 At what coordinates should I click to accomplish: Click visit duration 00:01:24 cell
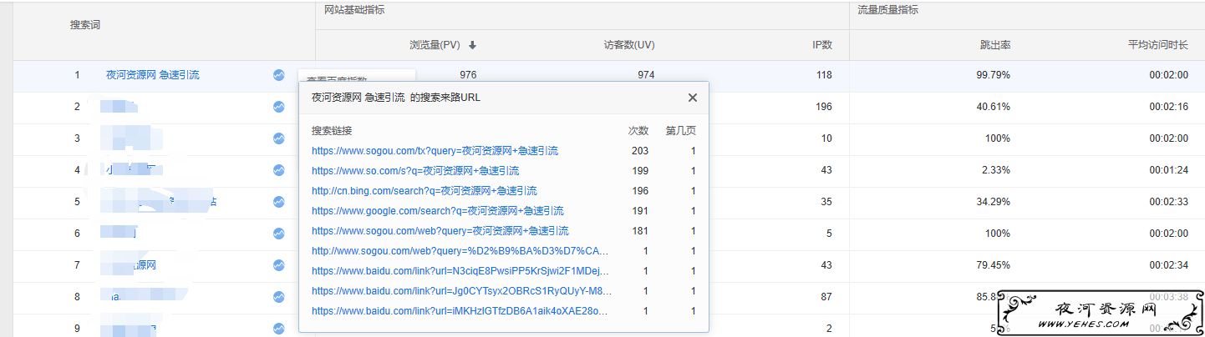1168,170
